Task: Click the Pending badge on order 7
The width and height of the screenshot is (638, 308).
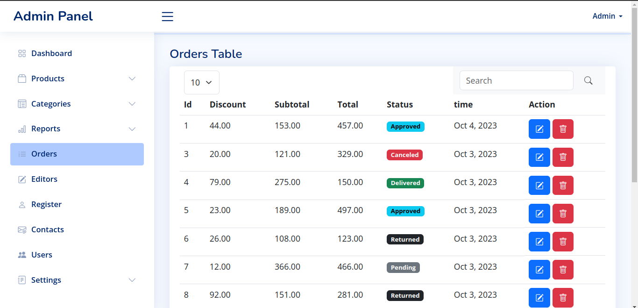Action: tap(403, 267)
